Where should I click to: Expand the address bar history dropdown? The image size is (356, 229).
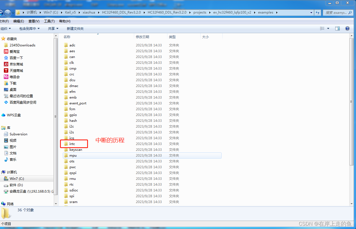(x=311, y=12)
